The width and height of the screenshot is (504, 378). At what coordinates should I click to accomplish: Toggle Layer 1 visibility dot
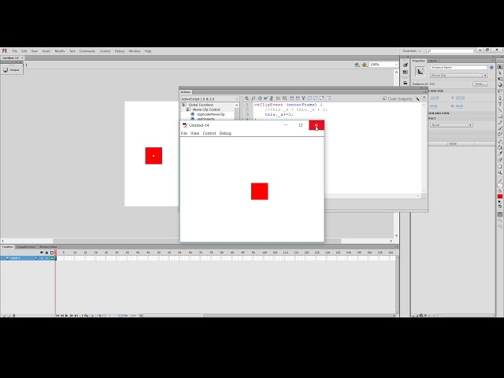(42, 258)
